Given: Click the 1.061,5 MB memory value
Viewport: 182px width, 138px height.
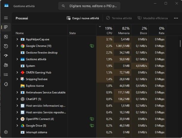Looking at the screenshot, I should [123, 46].
